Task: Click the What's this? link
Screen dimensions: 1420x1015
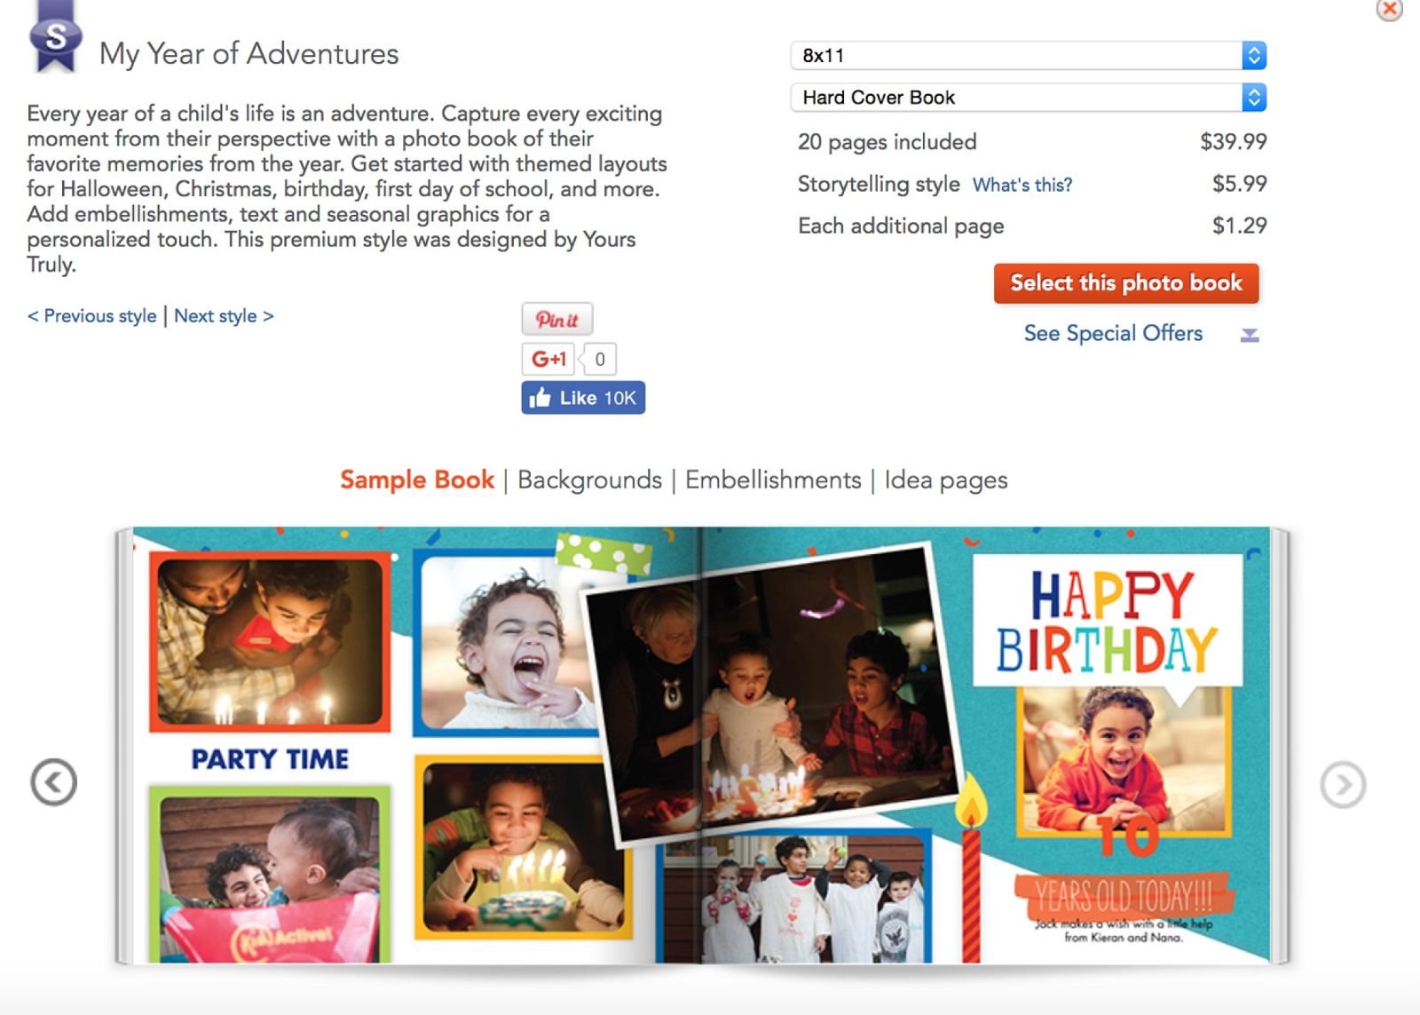Action: click(1022, 185)
